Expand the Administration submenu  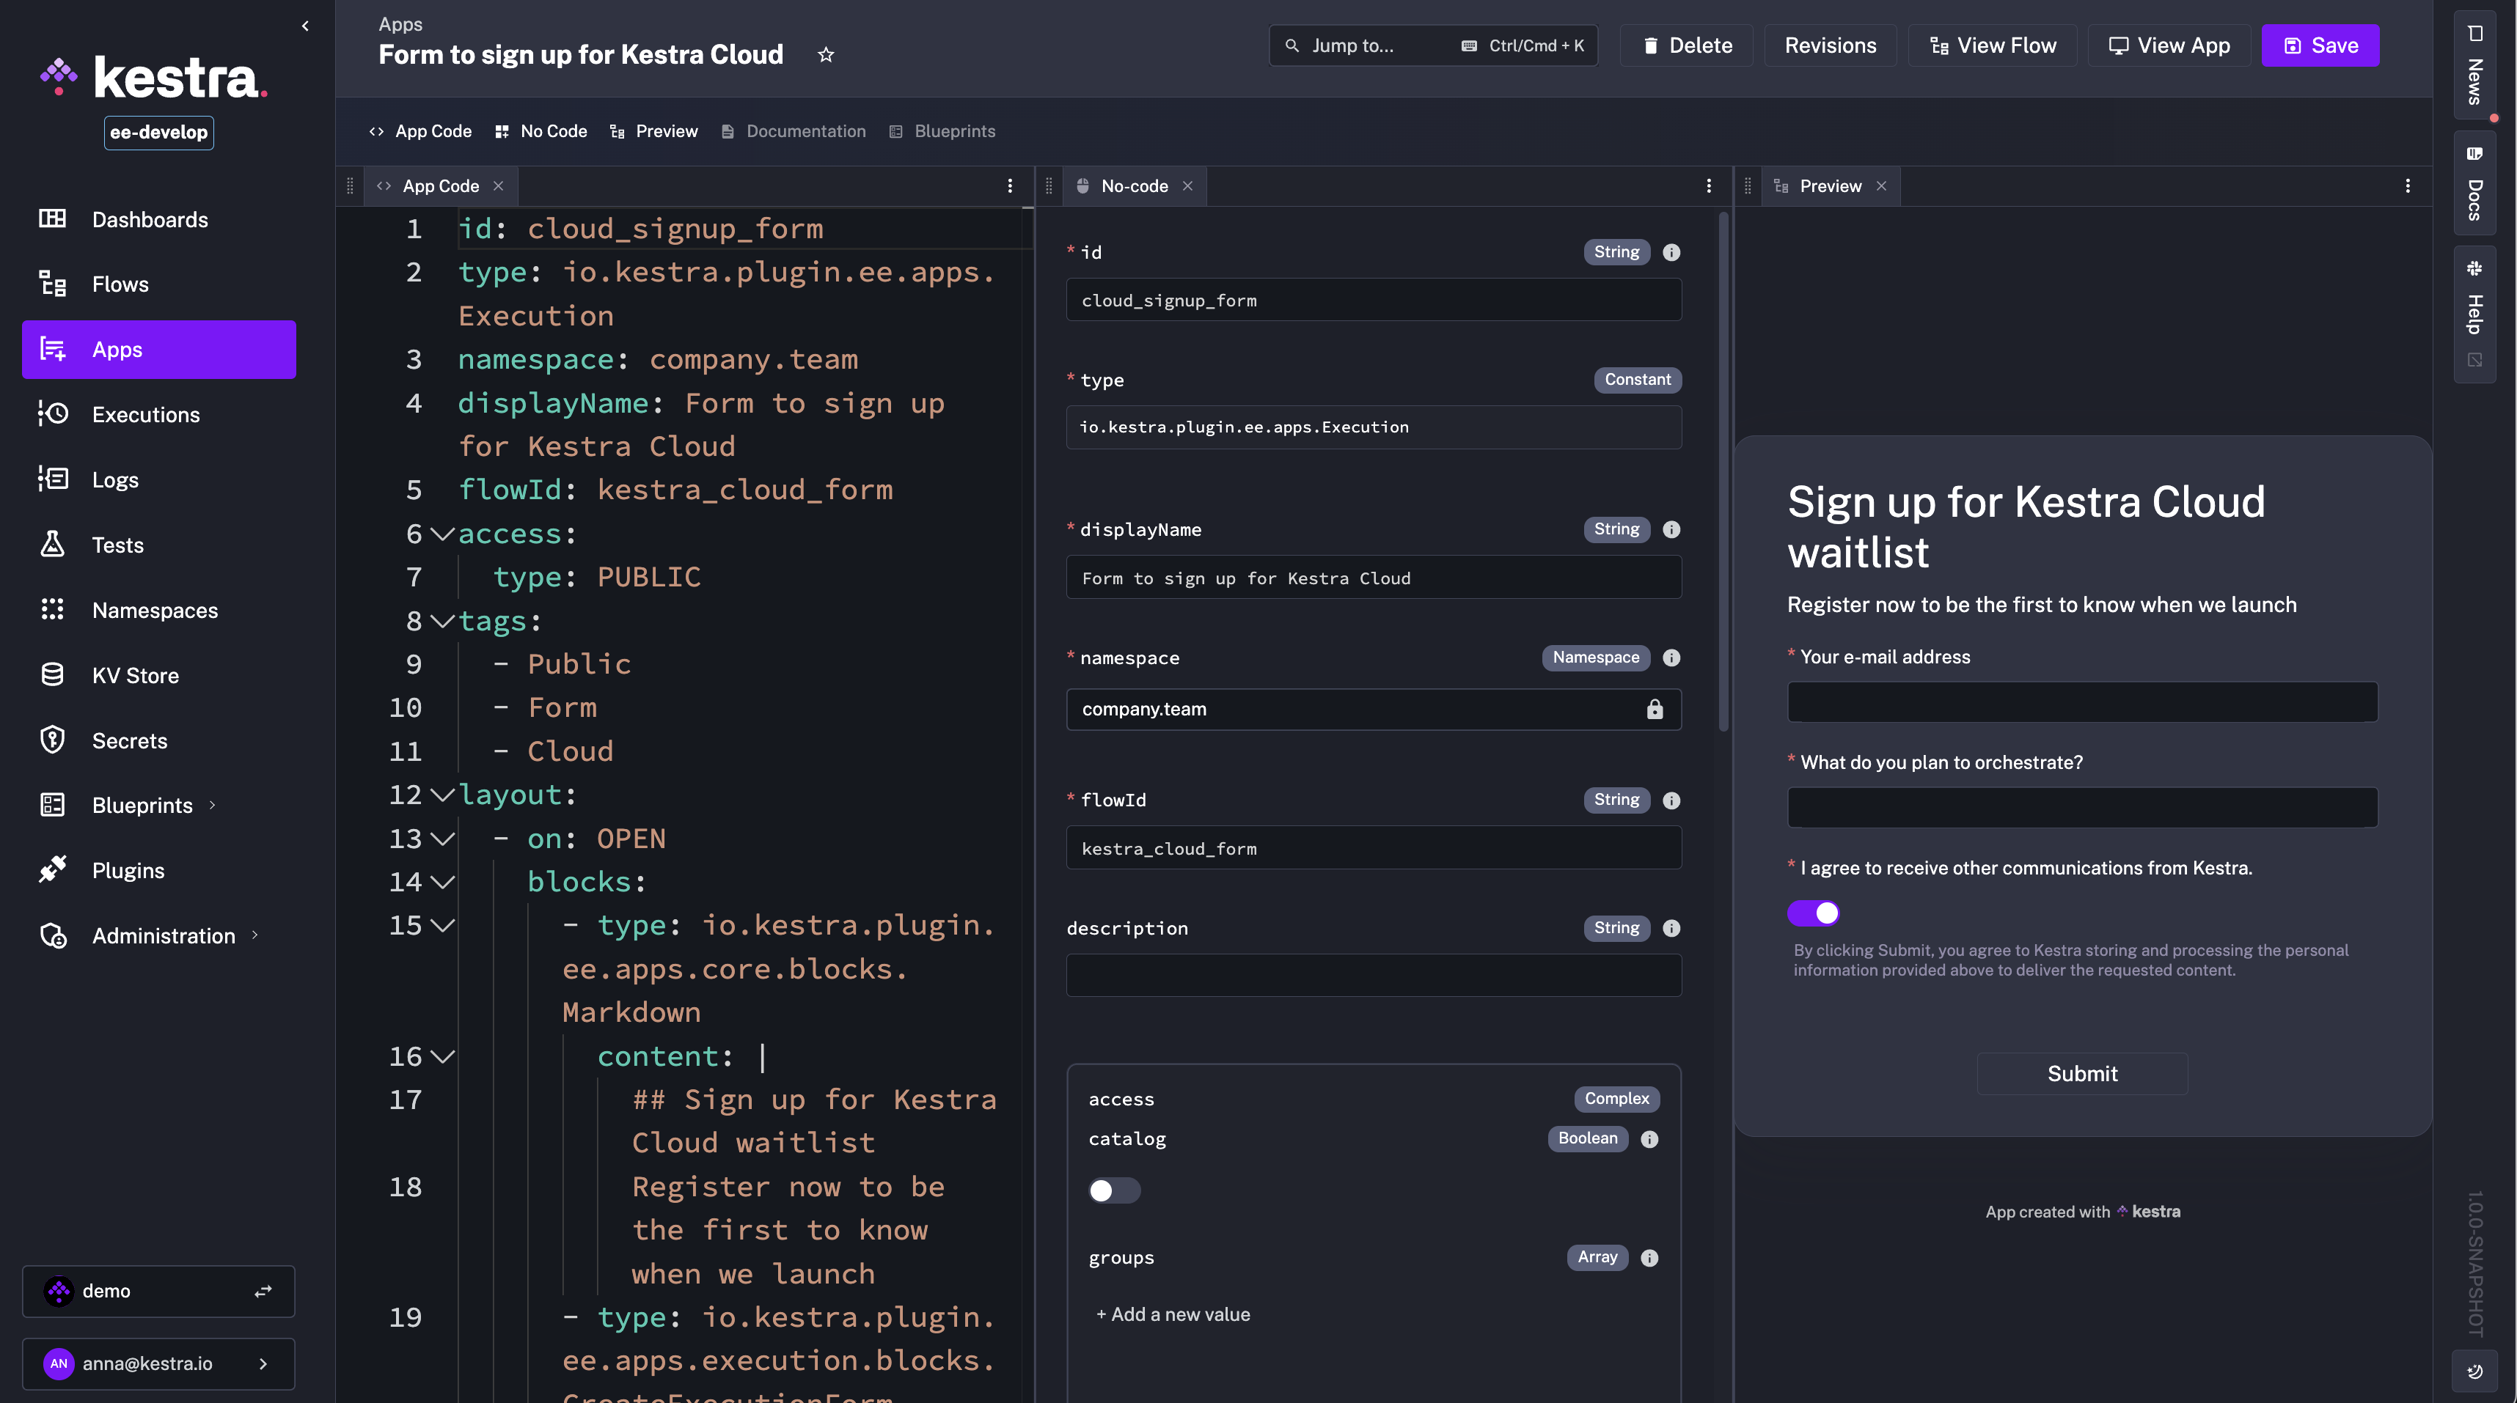coord(256,935)
